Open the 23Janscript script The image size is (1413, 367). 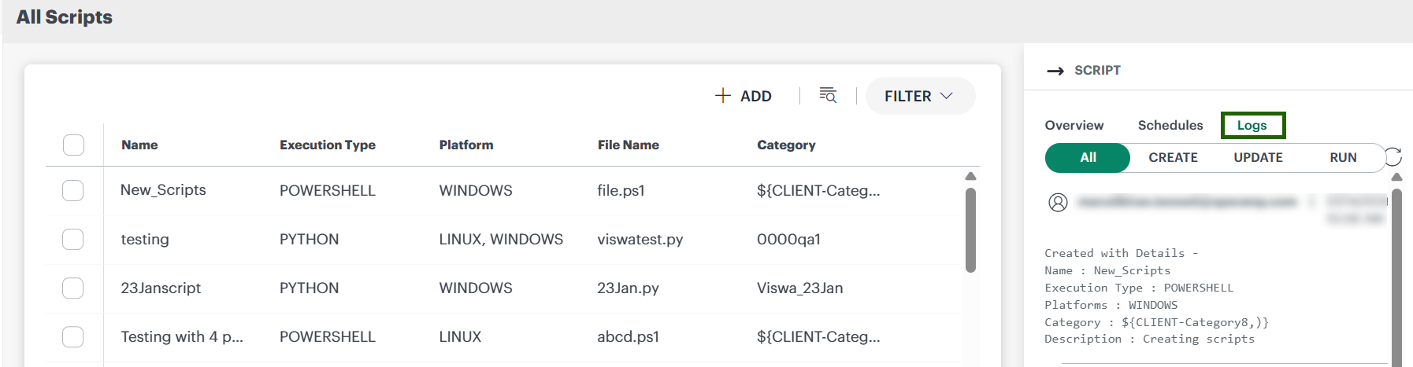[x=161, y=288]
